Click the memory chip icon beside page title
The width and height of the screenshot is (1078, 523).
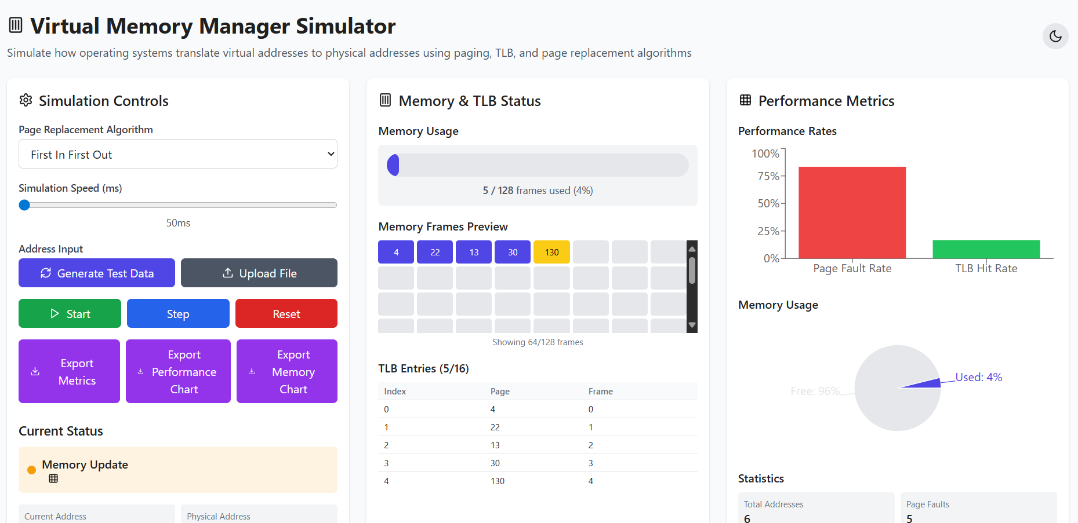[16, 25]
